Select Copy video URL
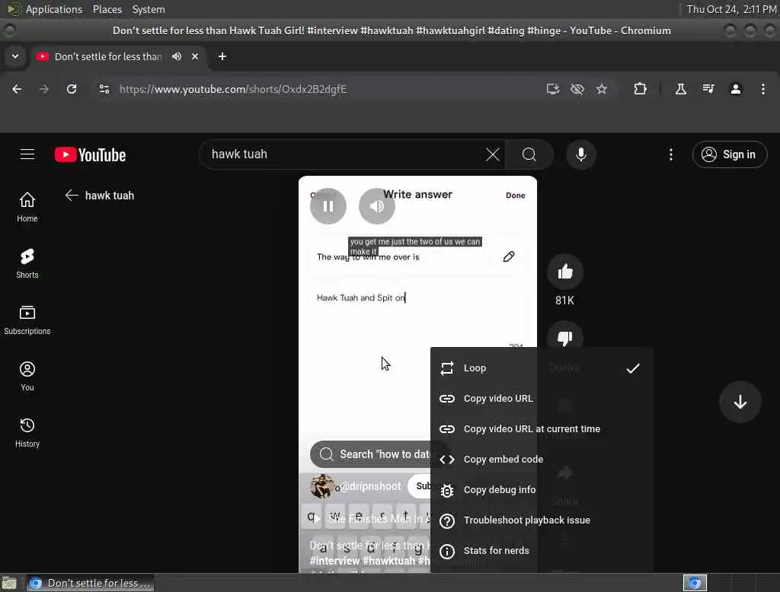 pos(542,398)
